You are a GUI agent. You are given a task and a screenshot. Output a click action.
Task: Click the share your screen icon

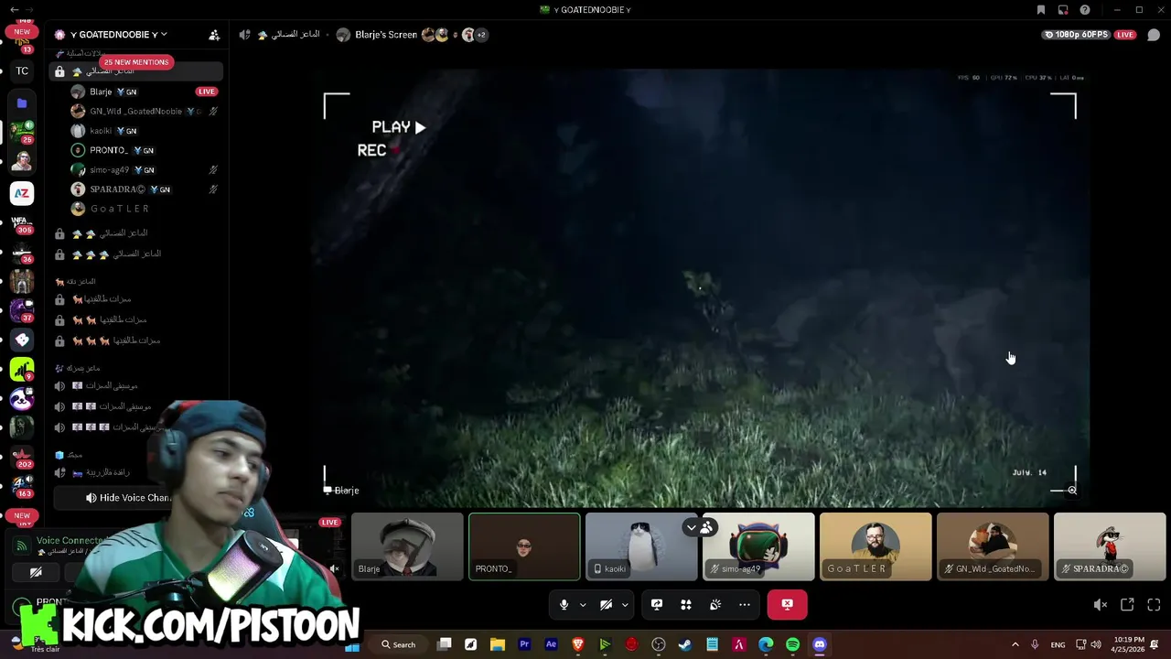(657, 604)
